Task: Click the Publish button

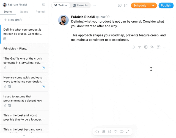Action: [x=166, y=6]
